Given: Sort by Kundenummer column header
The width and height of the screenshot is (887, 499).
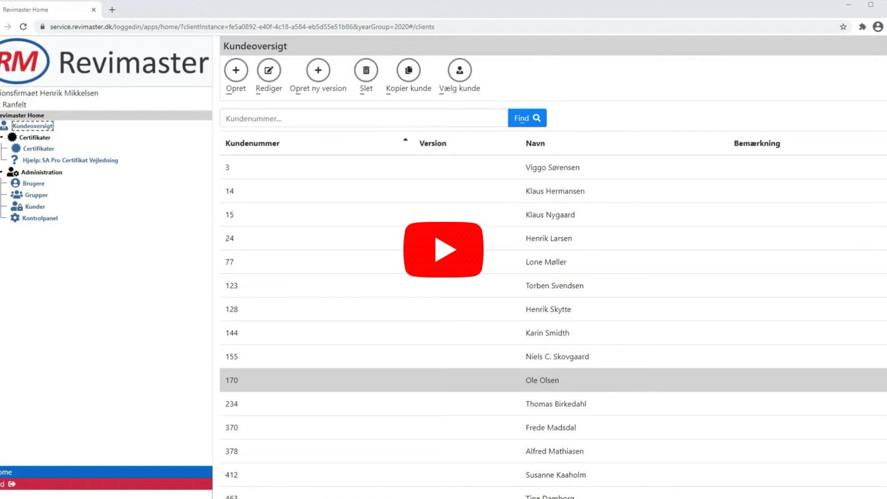Looking at the screenshot, I should (x=253, y=143).
